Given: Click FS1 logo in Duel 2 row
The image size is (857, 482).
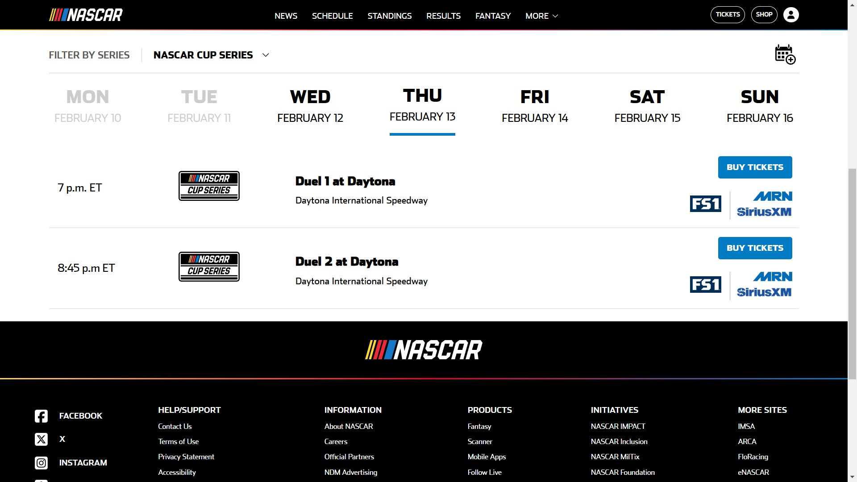Looking at the screenshot, I should [705, 284].
